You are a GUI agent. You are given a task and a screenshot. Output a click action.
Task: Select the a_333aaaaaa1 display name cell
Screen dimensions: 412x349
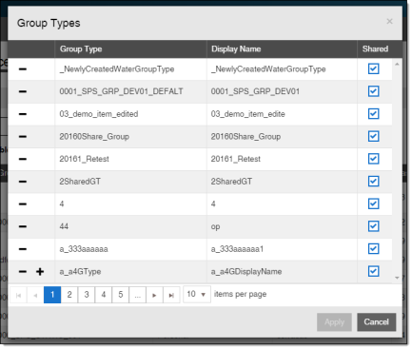[282, 249]
